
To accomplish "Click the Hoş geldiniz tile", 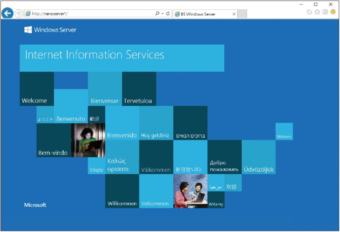I will pos(156,123).
